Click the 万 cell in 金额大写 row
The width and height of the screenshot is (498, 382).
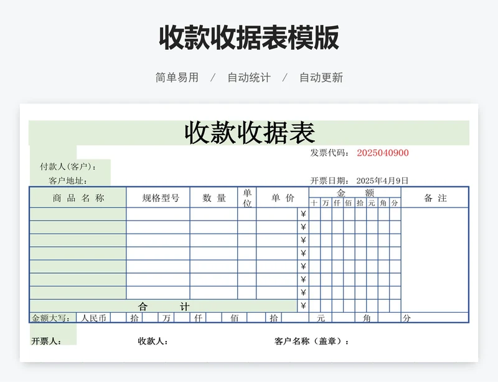(x=166, y=318)
